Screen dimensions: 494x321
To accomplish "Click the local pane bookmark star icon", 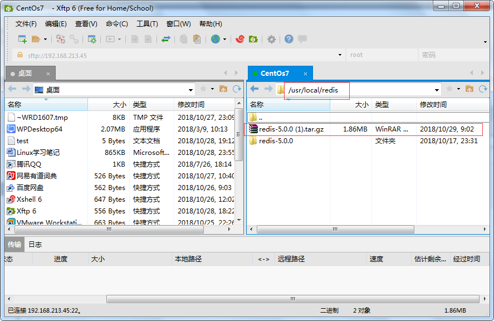I will pyautogui.click(x=203, y=89).
